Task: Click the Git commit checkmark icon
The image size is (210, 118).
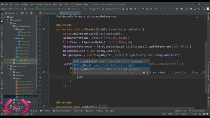Action: pyautogui.click(x=165, y=9)
